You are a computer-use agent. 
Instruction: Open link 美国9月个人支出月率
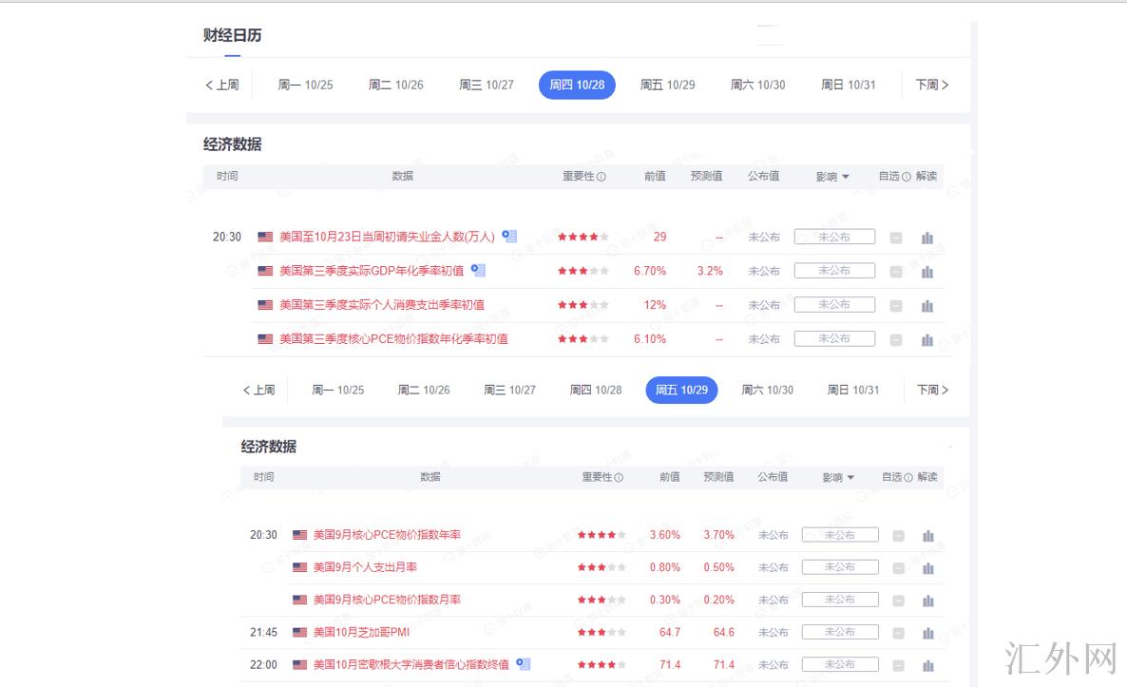coord(365,567)
